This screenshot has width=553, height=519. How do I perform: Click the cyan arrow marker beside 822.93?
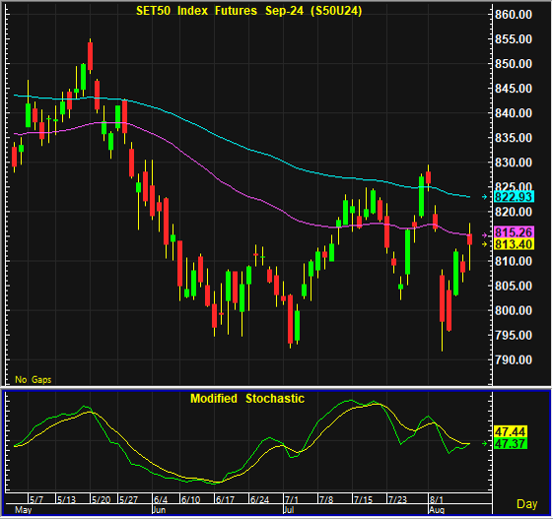[485, 197]
